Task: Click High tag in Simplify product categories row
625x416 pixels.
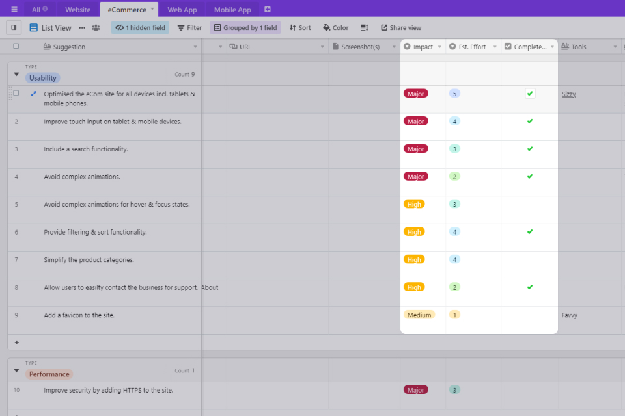Action: (x=414, y=259)
